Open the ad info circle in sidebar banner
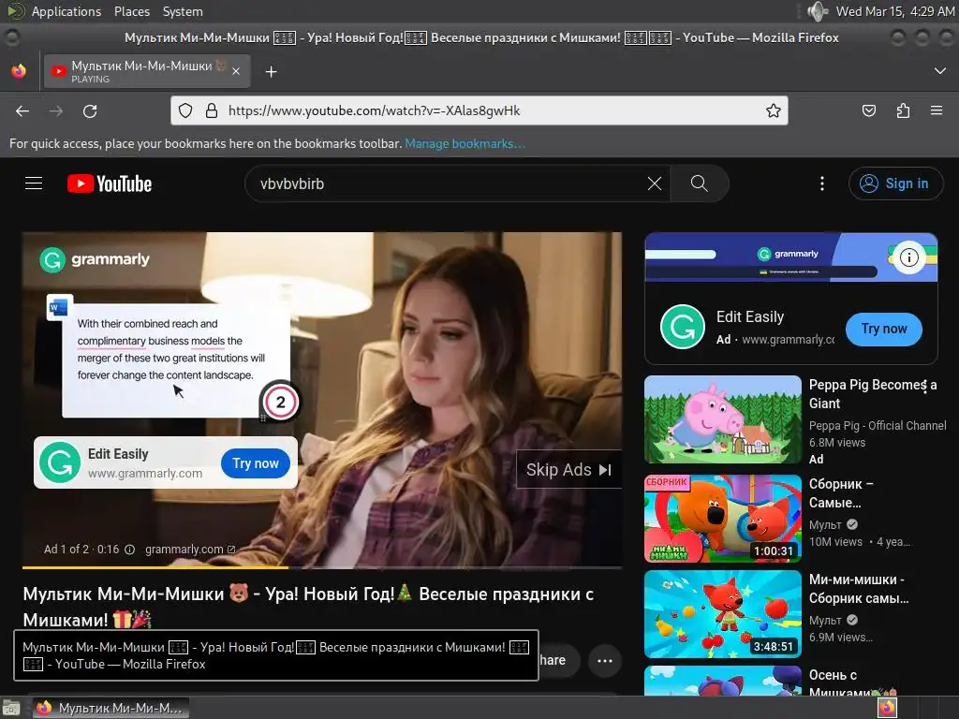This screenshot has width=959, height=719. pos(908,257)
